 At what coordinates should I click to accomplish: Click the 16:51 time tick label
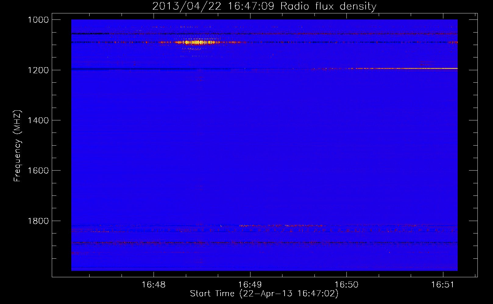[x=442, y=285]
